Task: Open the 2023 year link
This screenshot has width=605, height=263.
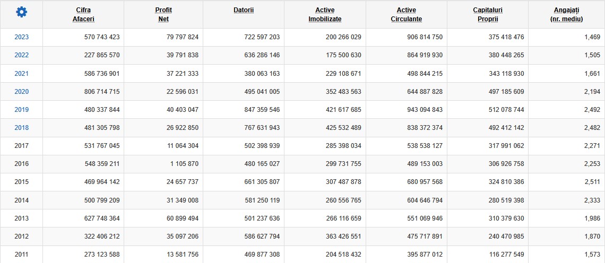Action: pyautogui.click(x=21, y=37)
